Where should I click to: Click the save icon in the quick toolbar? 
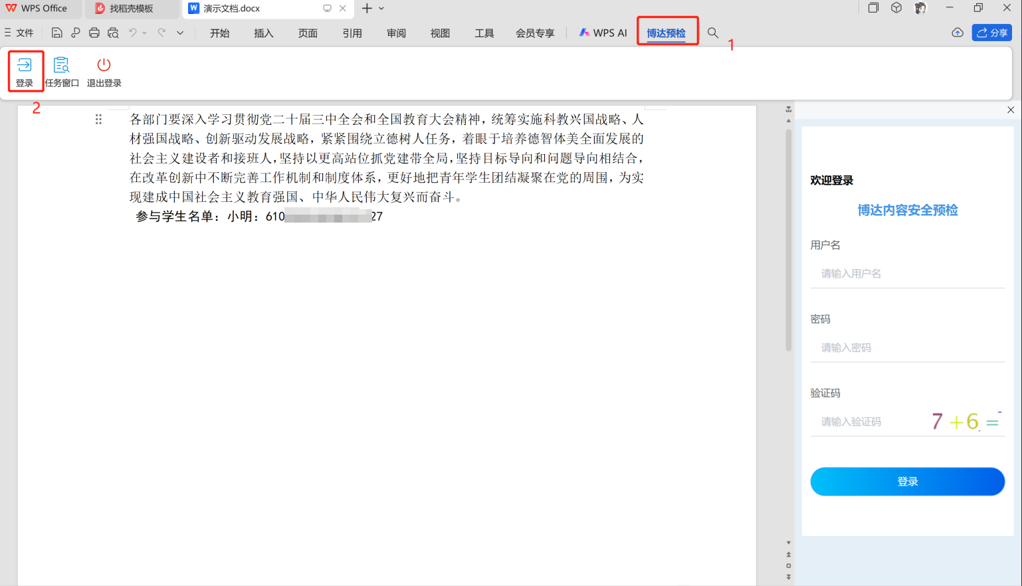[57, 33]
